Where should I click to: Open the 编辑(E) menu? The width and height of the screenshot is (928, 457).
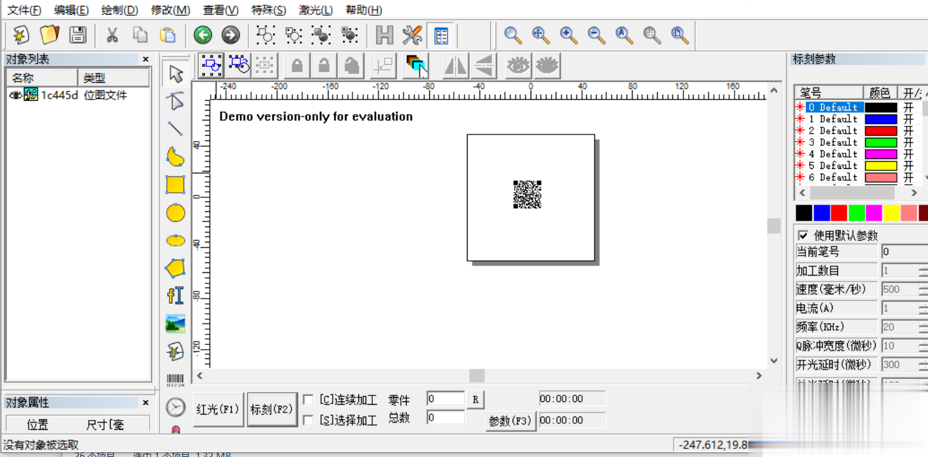72,10
